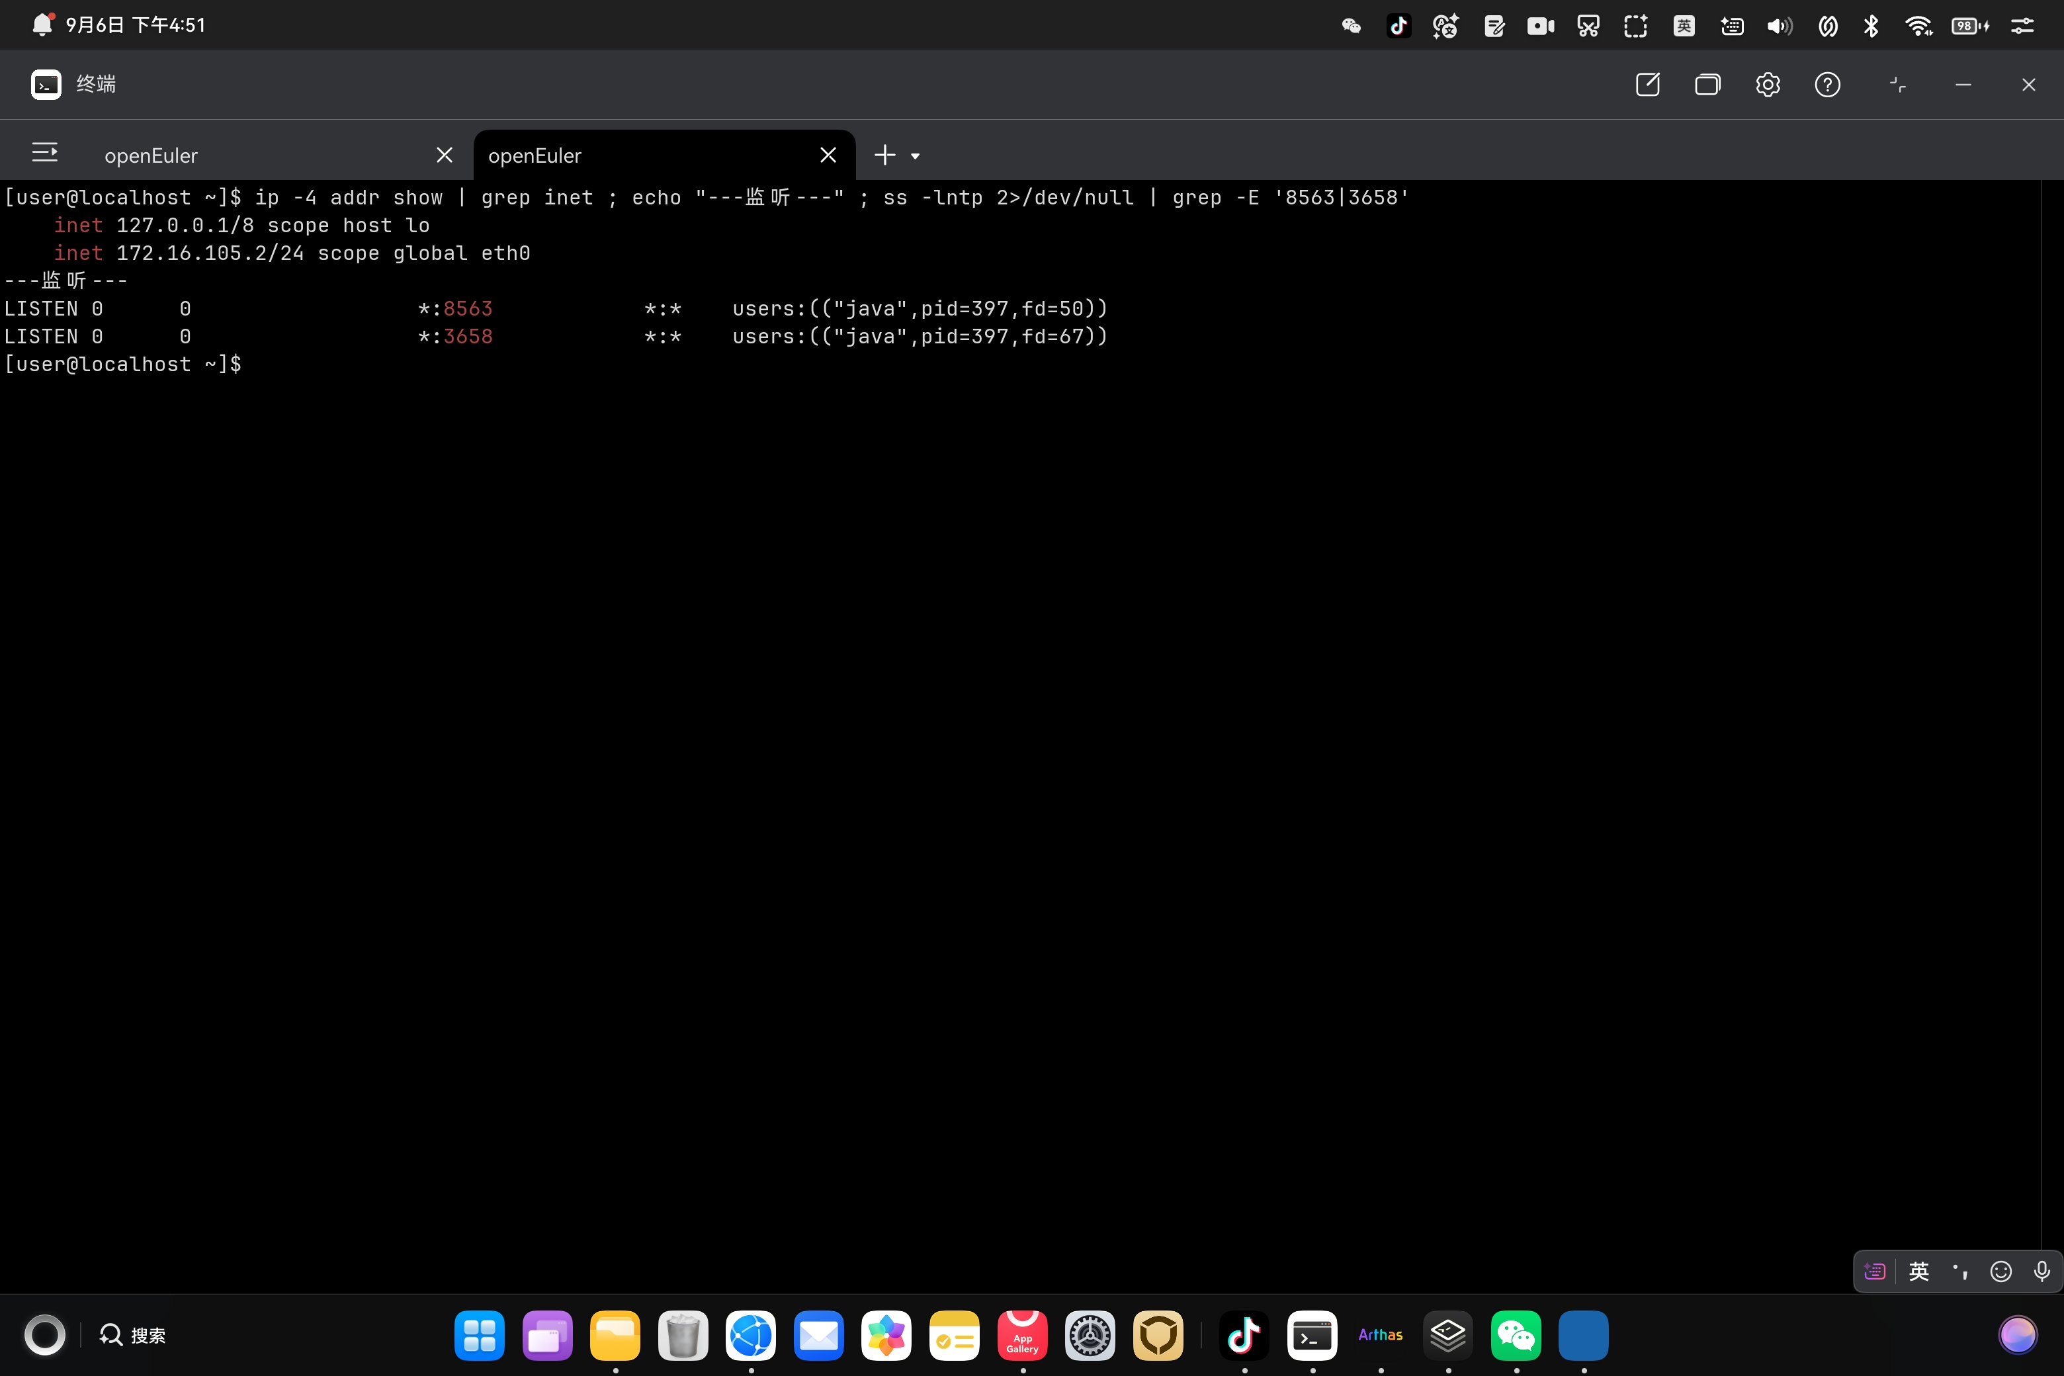This screenshot has width=2064, height=1376.
Task: Open the AI translate tray icon
Action: coord(1445,25)
